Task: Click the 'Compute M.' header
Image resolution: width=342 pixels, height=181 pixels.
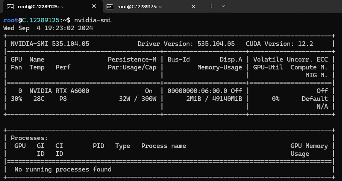Action: coord(309,67)
